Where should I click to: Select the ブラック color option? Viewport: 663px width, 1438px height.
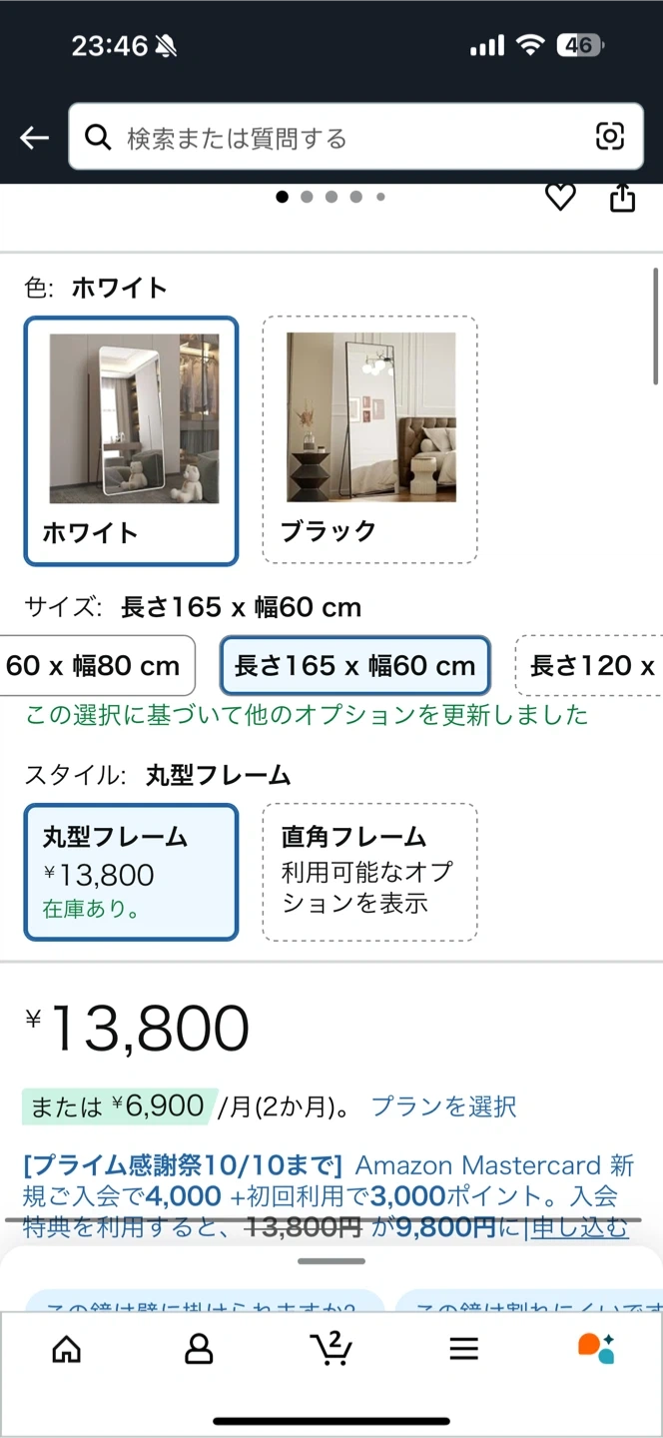[369, 439]
